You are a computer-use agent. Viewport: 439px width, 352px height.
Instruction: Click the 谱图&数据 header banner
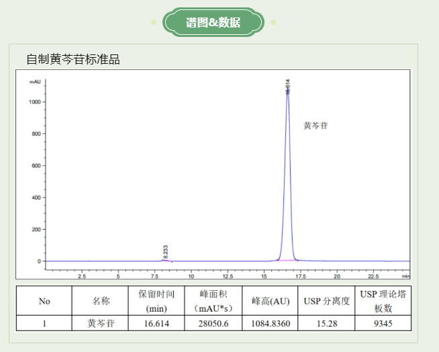click(x=213, y=23)
